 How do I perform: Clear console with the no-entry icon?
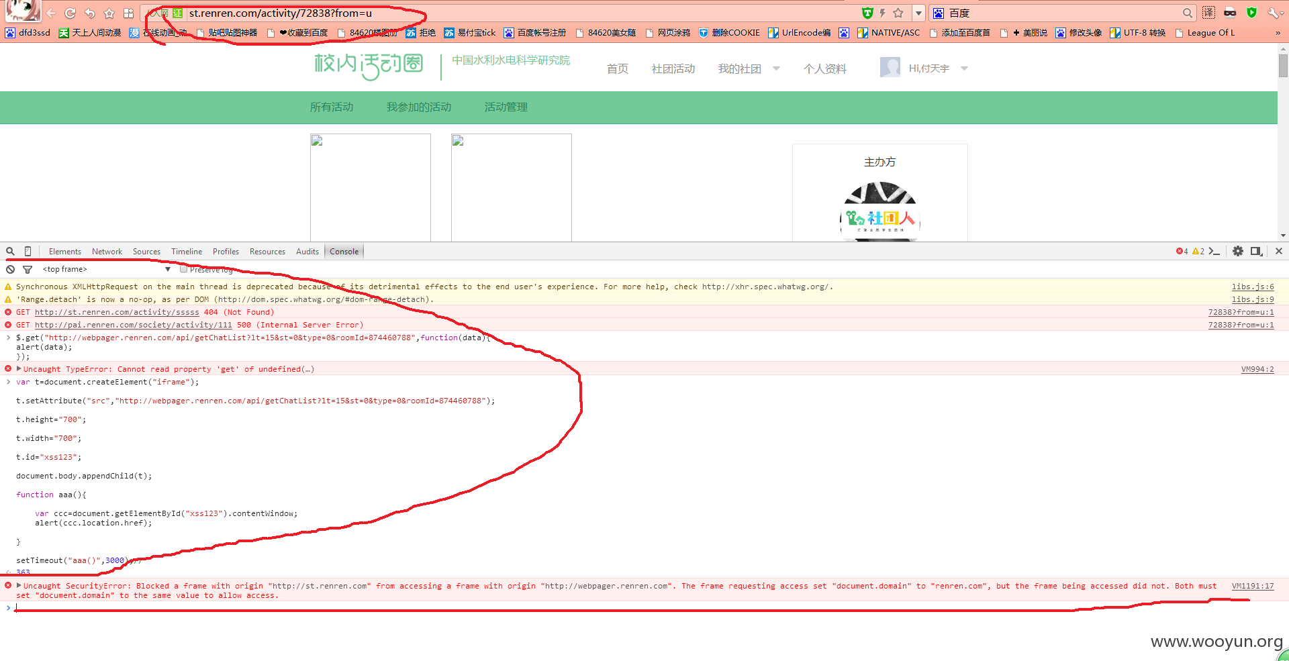[10, 269]
